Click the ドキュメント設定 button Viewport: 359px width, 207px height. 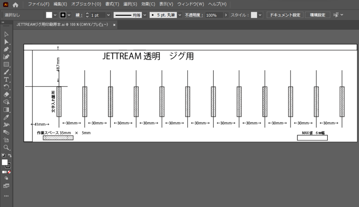(285, 15)
